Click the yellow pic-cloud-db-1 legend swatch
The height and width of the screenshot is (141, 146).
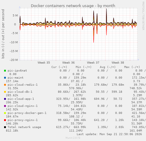pyautogui.click(x=5, y=92)
